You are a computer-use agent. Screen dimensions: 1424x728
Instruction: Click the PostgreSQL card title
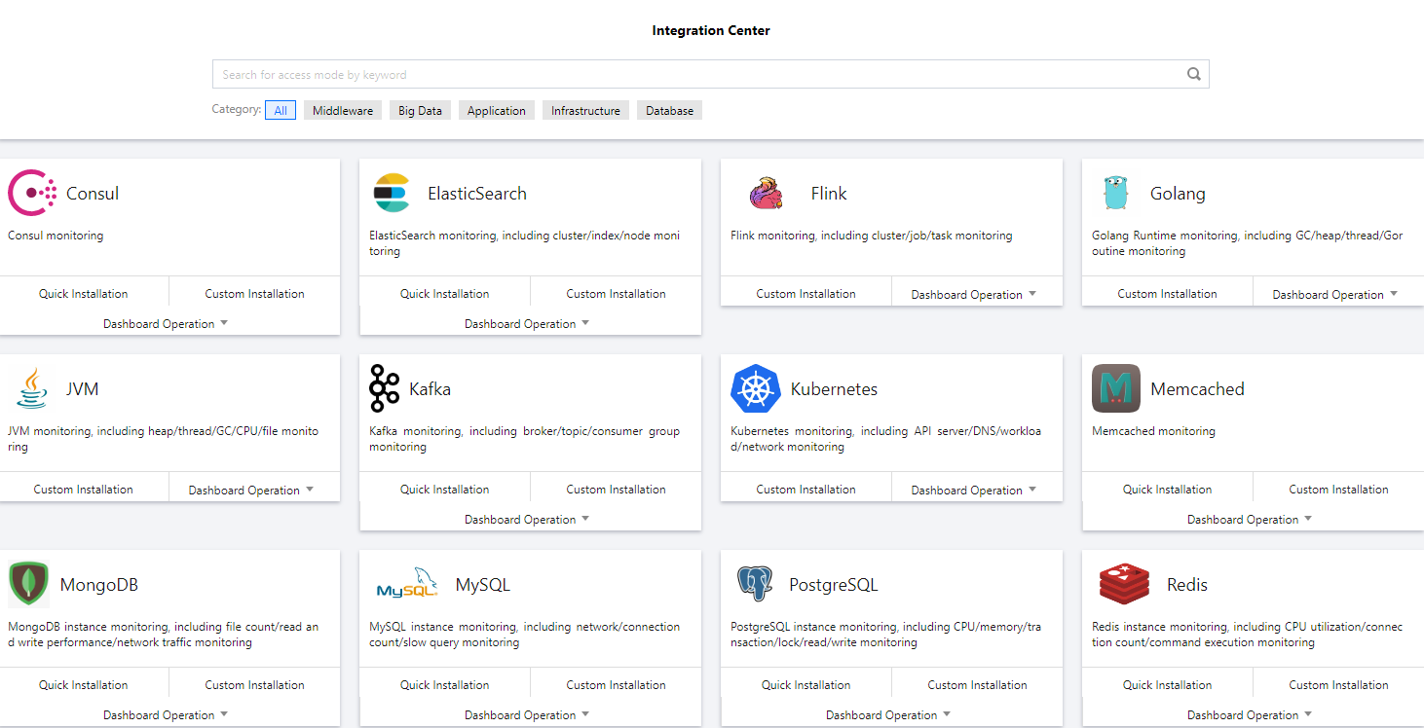(833, 584)
